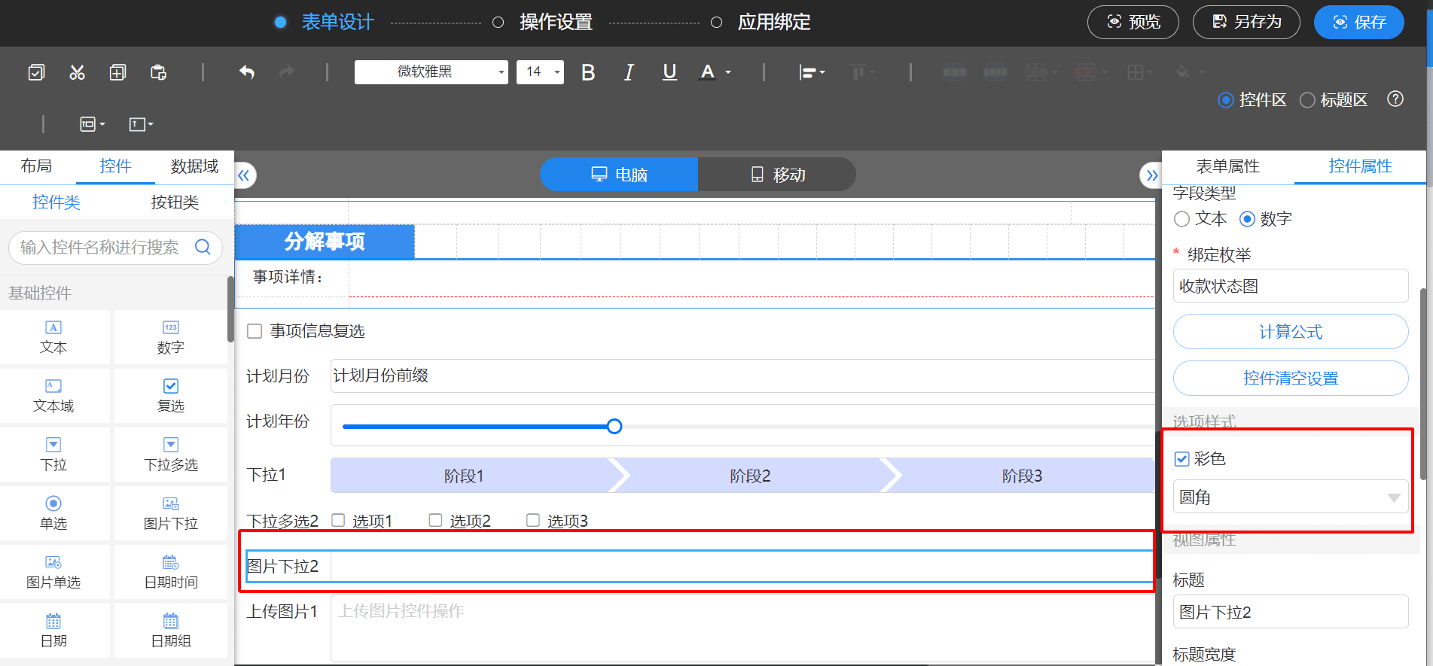This screenshot has height=666, width=1433.
Task: Click the help question mark icon
Action: (1395, 99)
